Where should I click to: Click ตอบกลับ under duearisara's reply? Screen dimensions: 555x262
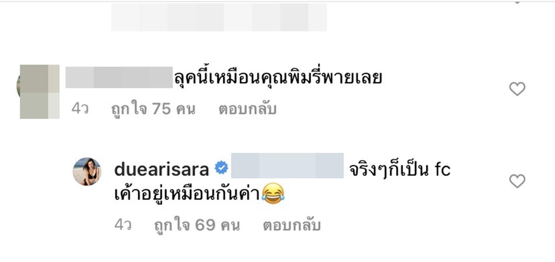291,225
